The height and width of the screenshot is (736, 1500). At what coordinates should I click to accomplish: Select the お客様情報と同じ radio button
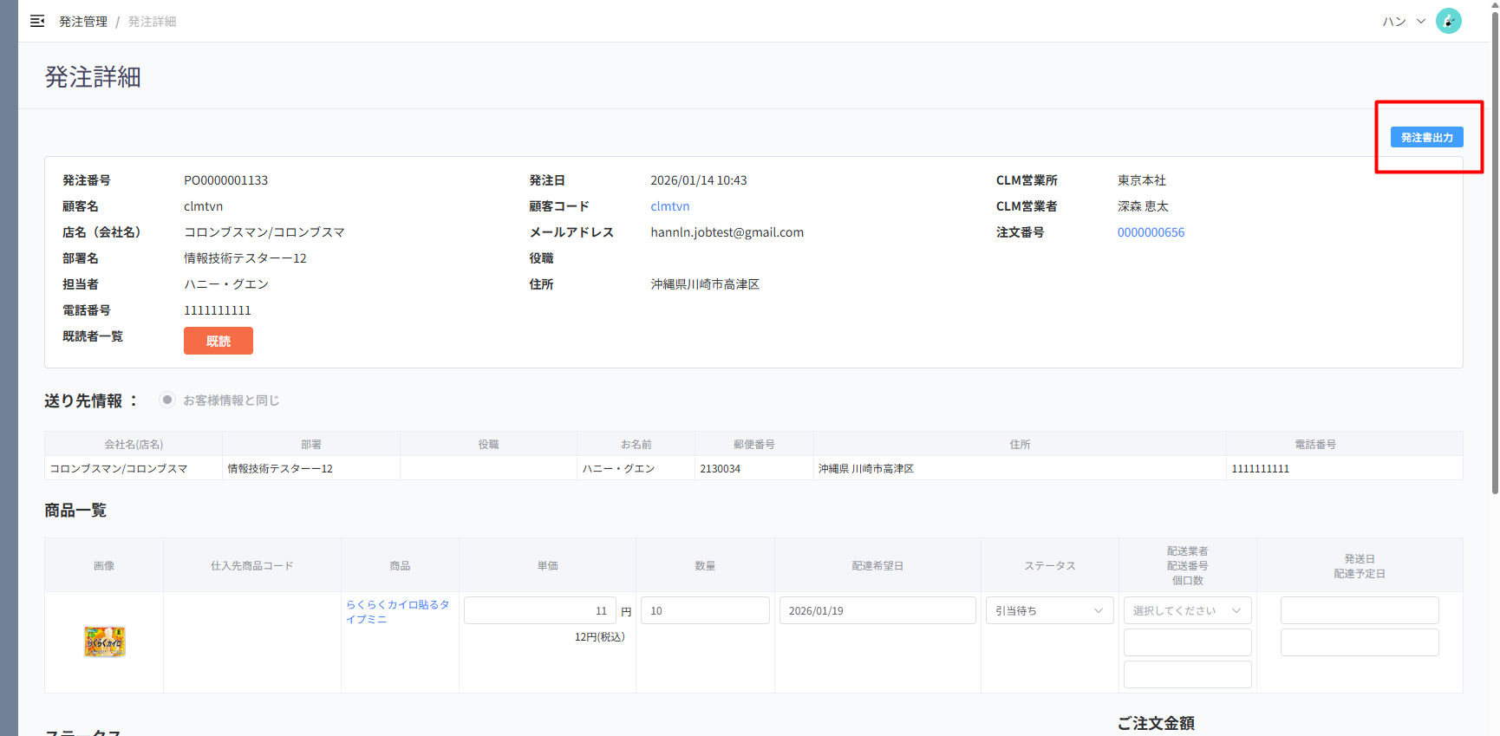167,400
